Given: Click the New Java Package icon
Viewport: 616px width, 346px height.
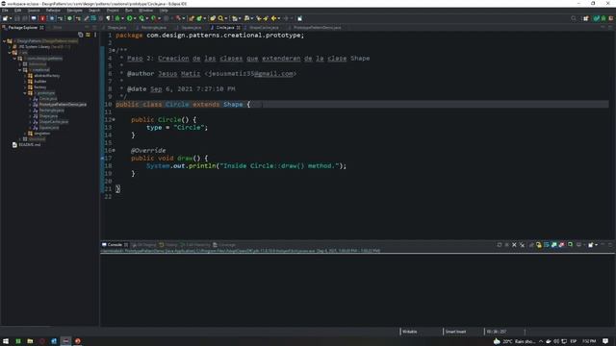Looking at the screenshot, I should (x=191, y=18).
